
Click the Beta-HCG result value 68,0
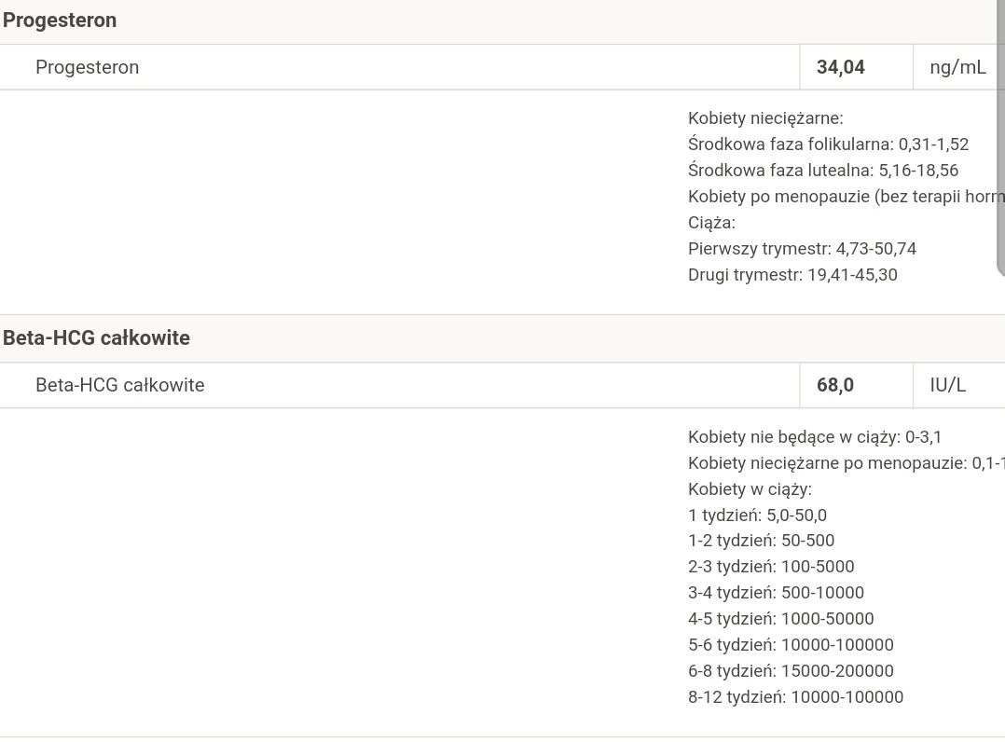835,385
